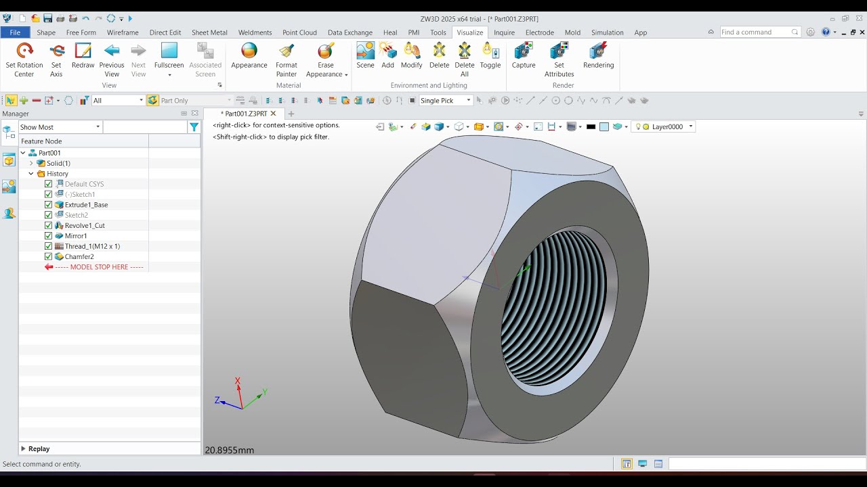This screenshot has height=487, width=867.
Task: Uncheck the Revolve1_Cut feature checkbox
Action: coord(48,225)
